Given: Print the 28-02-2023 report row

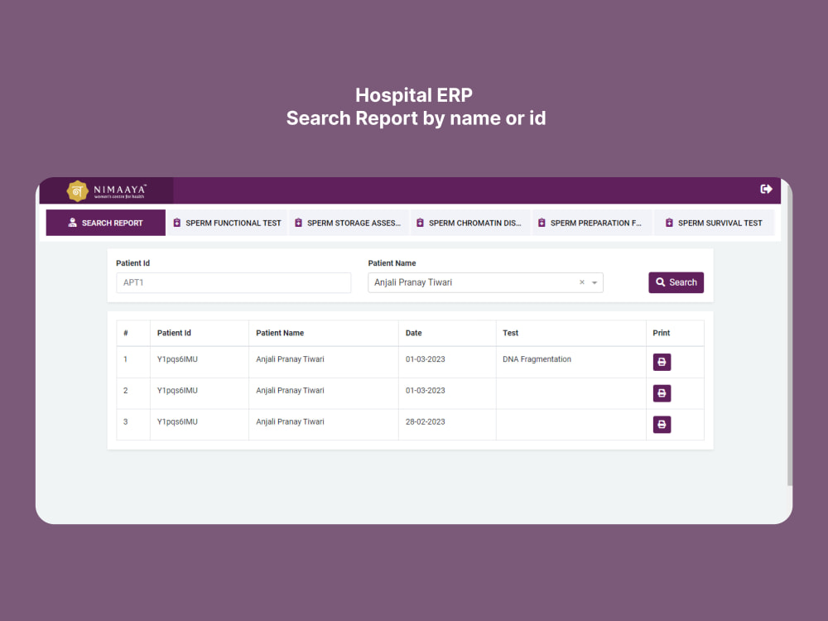Looking at the screenshot, I should pos(662,425).
